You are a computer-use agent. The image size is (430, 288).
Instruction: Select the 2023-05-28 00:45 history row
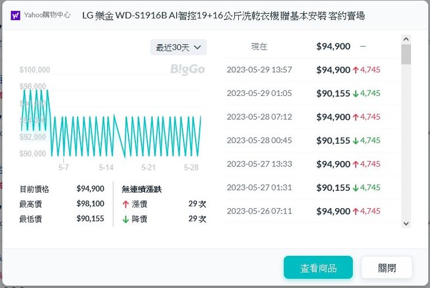(x=312, y=141)
